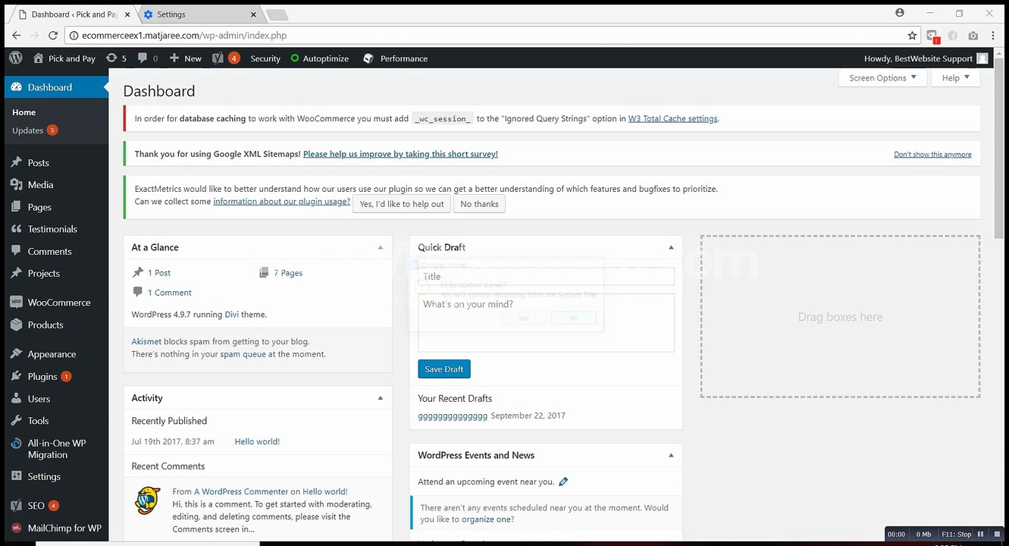Click the 1 Comment link in At a Glance
The image size is (1009, 546).
point(170,293)
